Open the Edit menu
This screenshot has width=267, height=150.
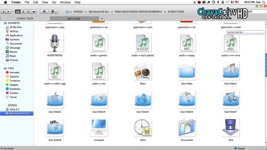pos(35,2)
